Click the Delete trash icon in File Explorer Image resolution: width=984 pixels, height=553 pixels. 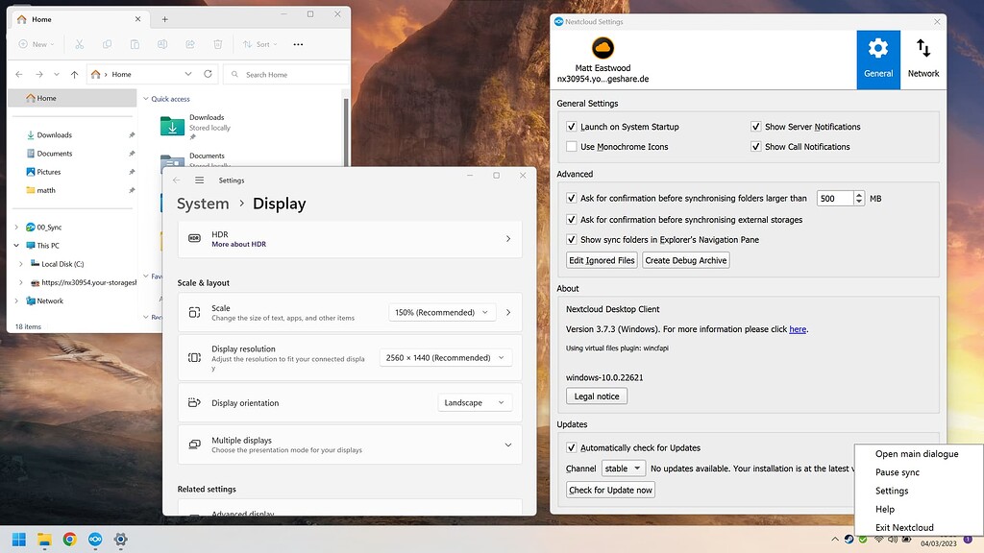tap(217, 44)
